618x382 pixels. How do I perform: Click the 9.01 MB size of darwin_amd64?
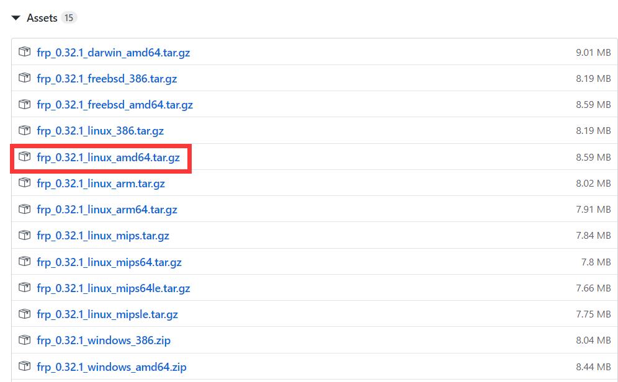coord(593,52)
